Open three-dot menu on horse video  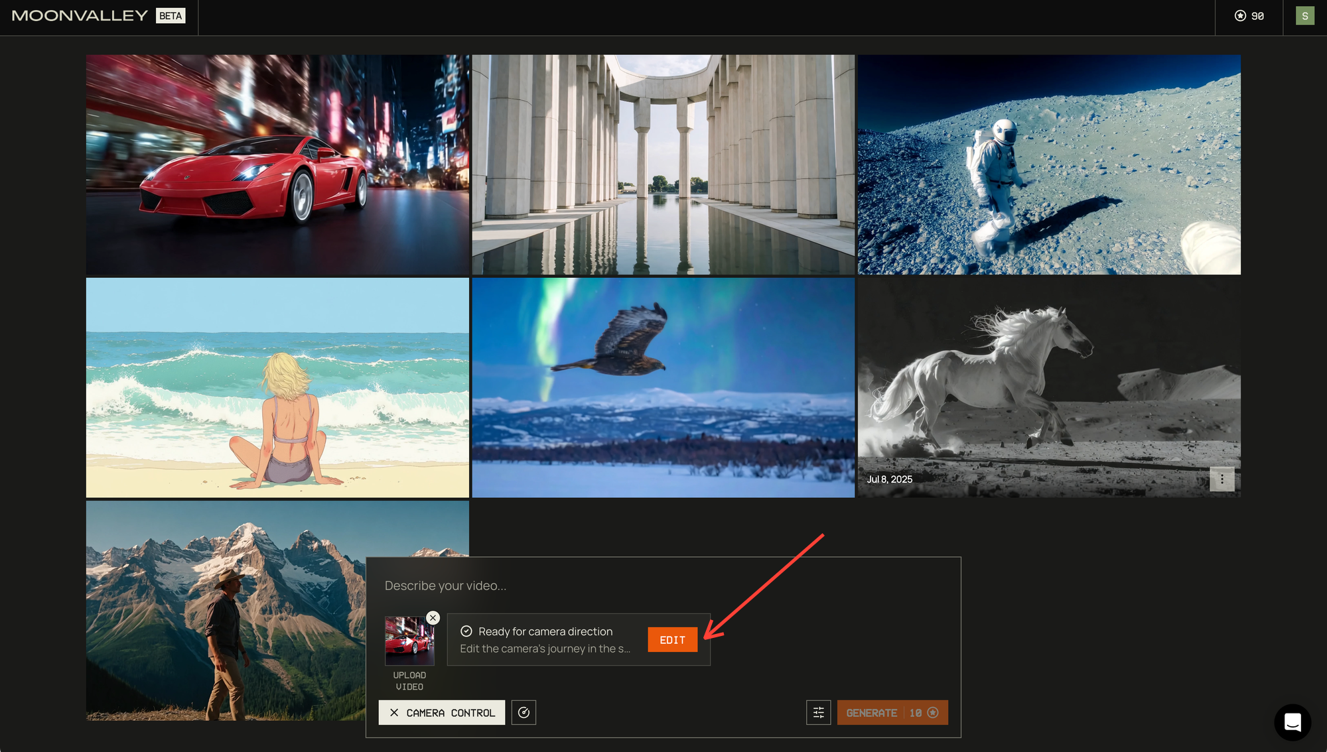[1222, 479]
